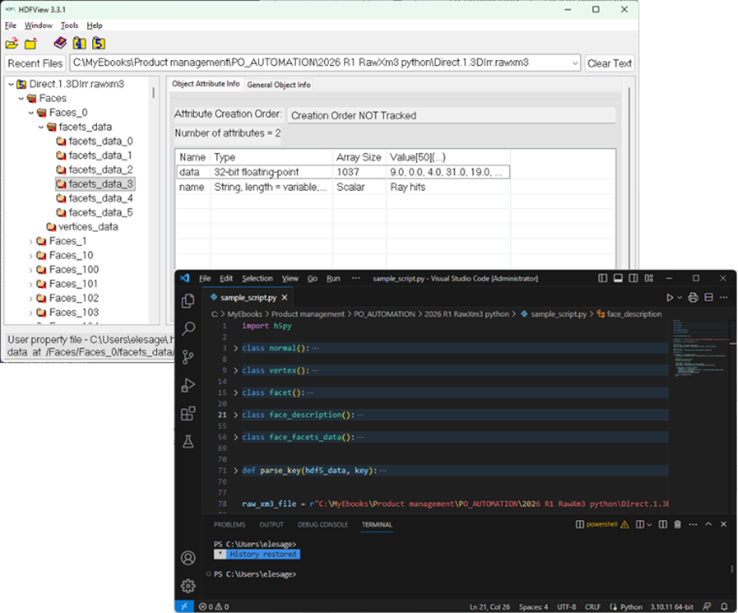This screenshot has height=613, width=738.
Task: Click the Clear Text button
Action: pyautogui.click(x=609, y=63)
